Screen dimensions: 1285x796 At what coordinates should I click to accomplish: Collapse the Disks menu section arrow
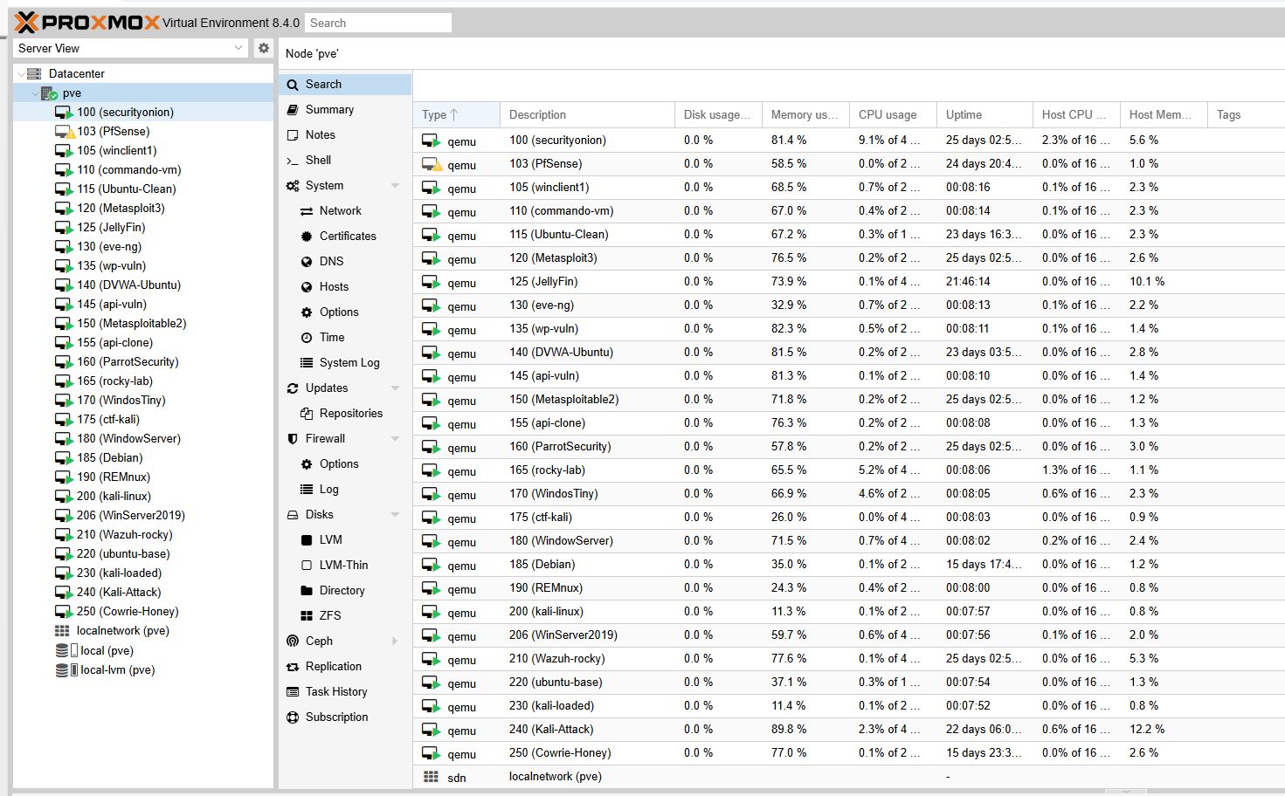[396, 515]
